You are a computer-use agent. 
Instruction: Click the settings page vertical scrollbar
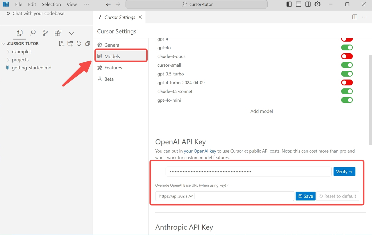(370, 100)
